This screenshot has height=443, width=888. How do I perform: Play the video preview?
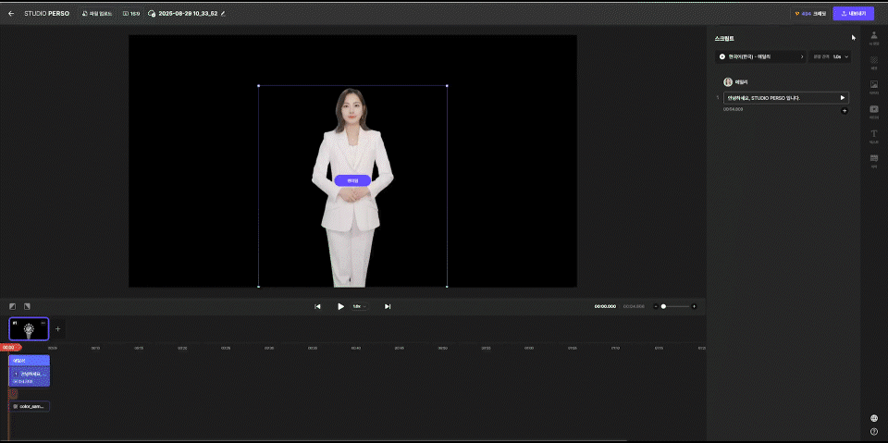click(340, 306)
